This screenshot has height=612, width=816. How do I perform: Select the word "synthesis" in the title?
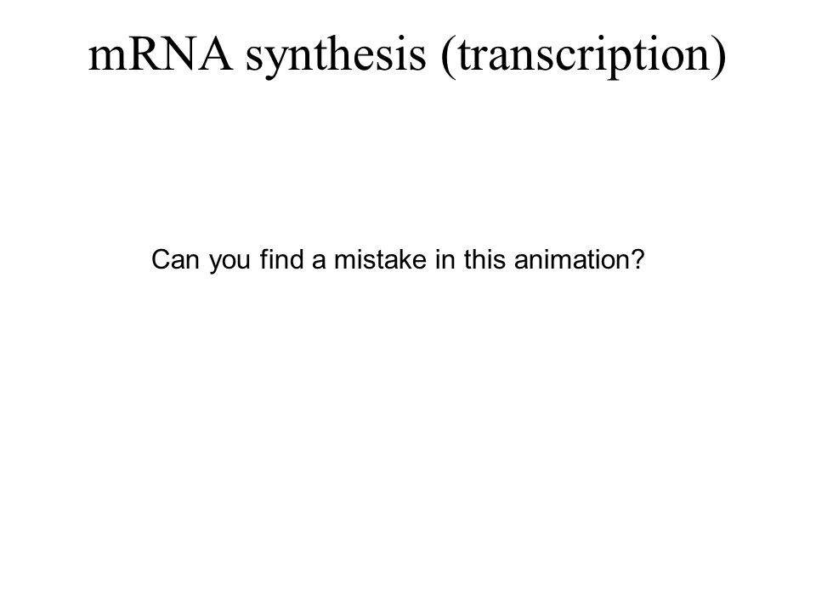pos(336,58)
